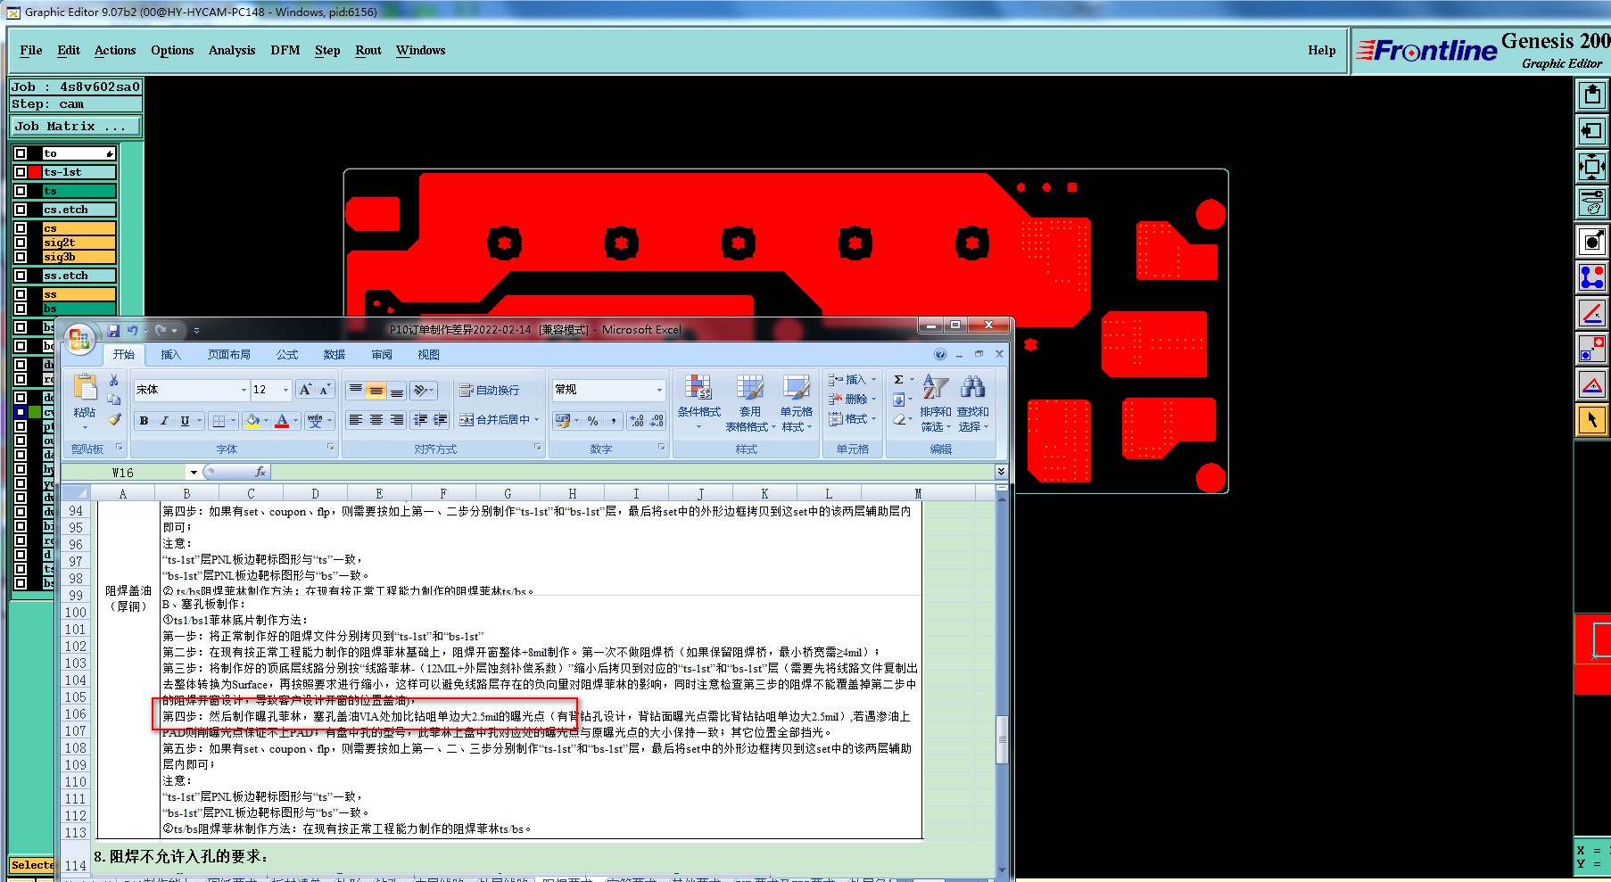Viewport: 1611px width, 882px height.
Task: Expand the formula bar chevron
Action: coord(1001,472)
